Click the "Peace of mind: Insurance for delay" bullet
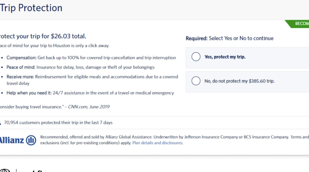This screenshot has width=309, height=172. click(80, 67)
